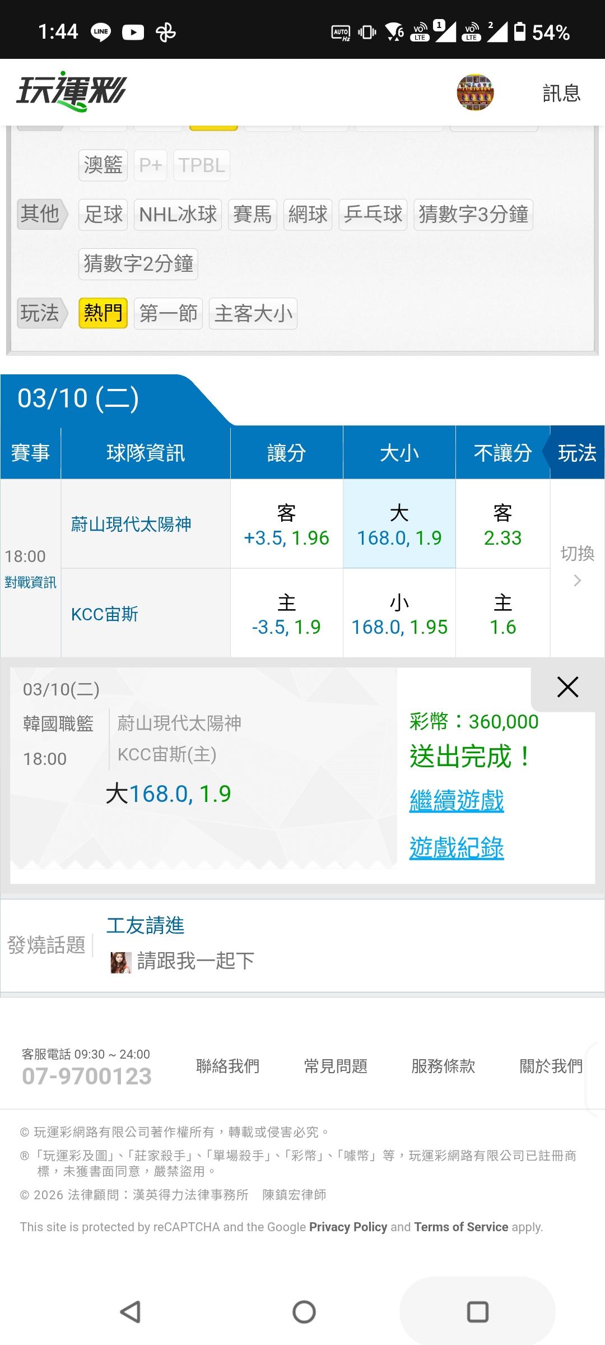
Task: Pick 小 168.0, 1.95 under bet
Action: 399,613
